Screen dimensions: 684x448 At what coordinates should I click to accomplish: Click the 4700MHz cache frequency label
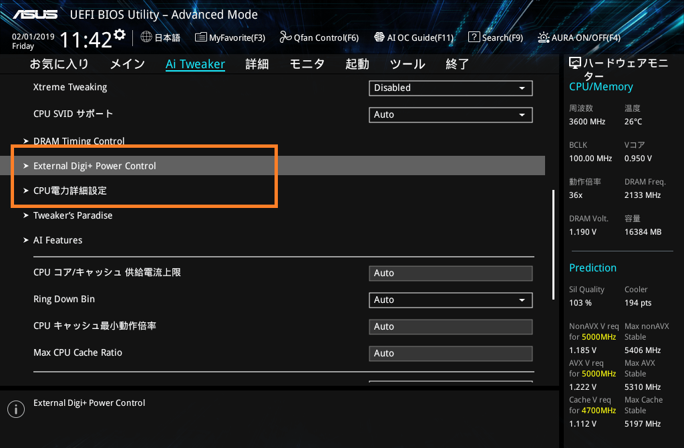click(x=599, y=411)
